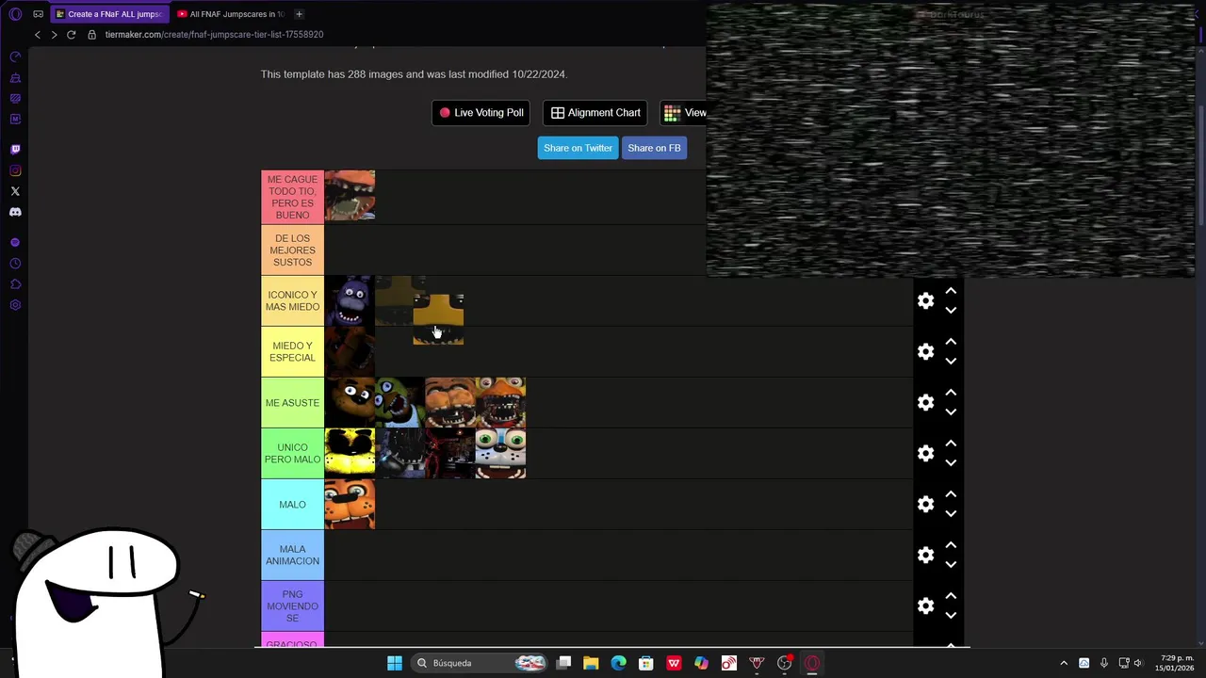Open a new browser tab
Image resolution: width=1206 pixels, height=678 pixels.
pos(299,14)
